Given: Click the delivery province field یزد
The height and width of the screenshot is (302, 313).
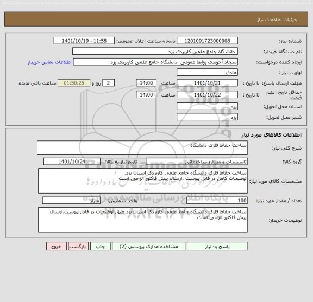Looking at the screenshot, I should click(x=207, y=106).
